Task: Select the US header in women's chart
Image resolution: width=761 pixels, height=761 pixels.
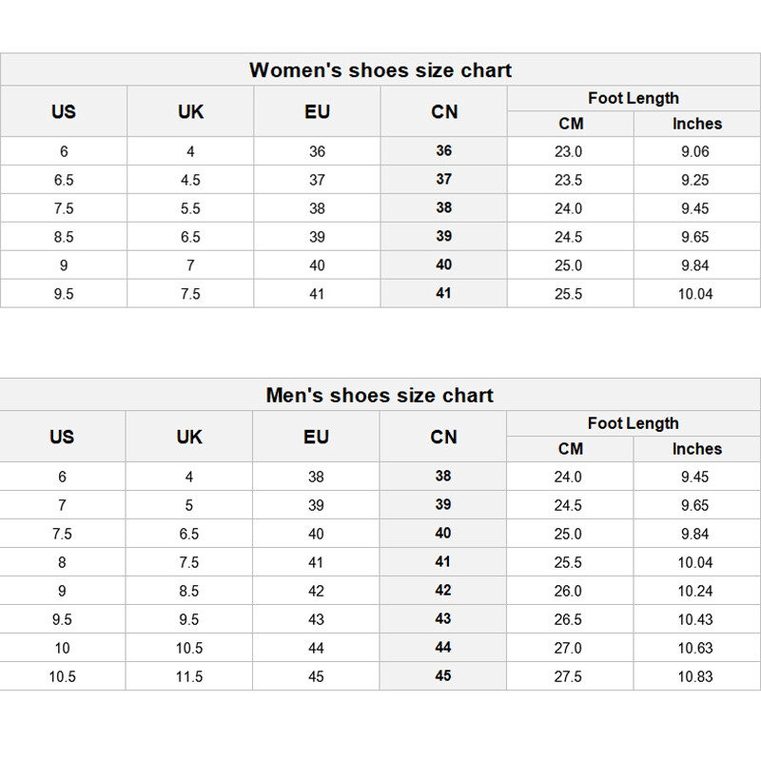Action: [x=64, y=111]
